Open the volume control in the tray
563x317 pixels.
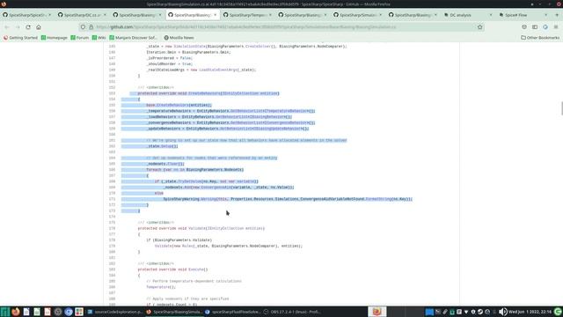point(502,312)
